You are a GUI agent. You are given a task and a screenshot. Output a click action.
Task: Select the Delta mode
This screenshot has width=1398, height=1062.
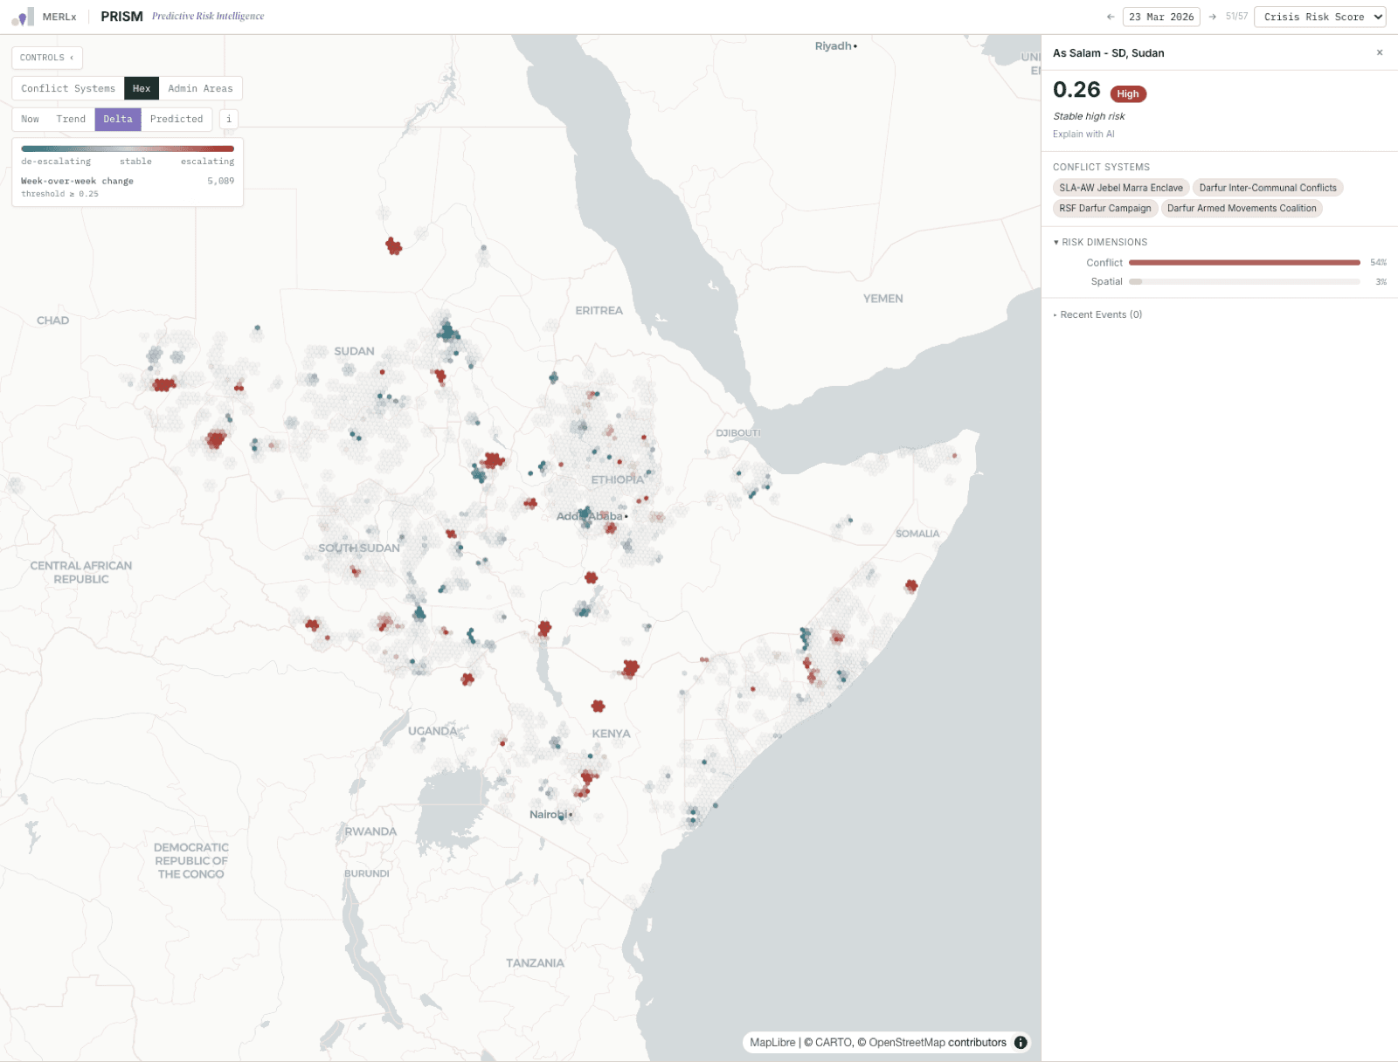(x=118, y=119)
